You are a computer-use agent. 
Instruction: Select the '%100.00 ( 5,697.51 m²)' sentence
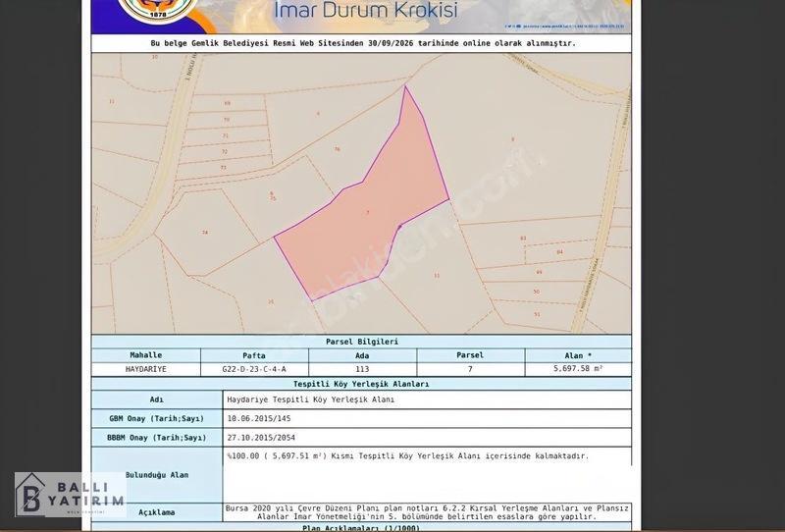(408, 456)
